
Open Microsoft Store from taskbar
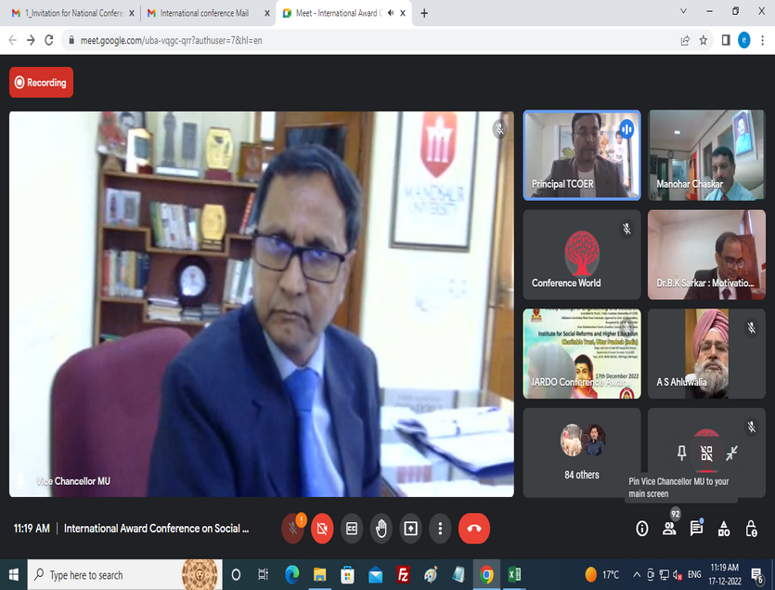pos(347,574)
